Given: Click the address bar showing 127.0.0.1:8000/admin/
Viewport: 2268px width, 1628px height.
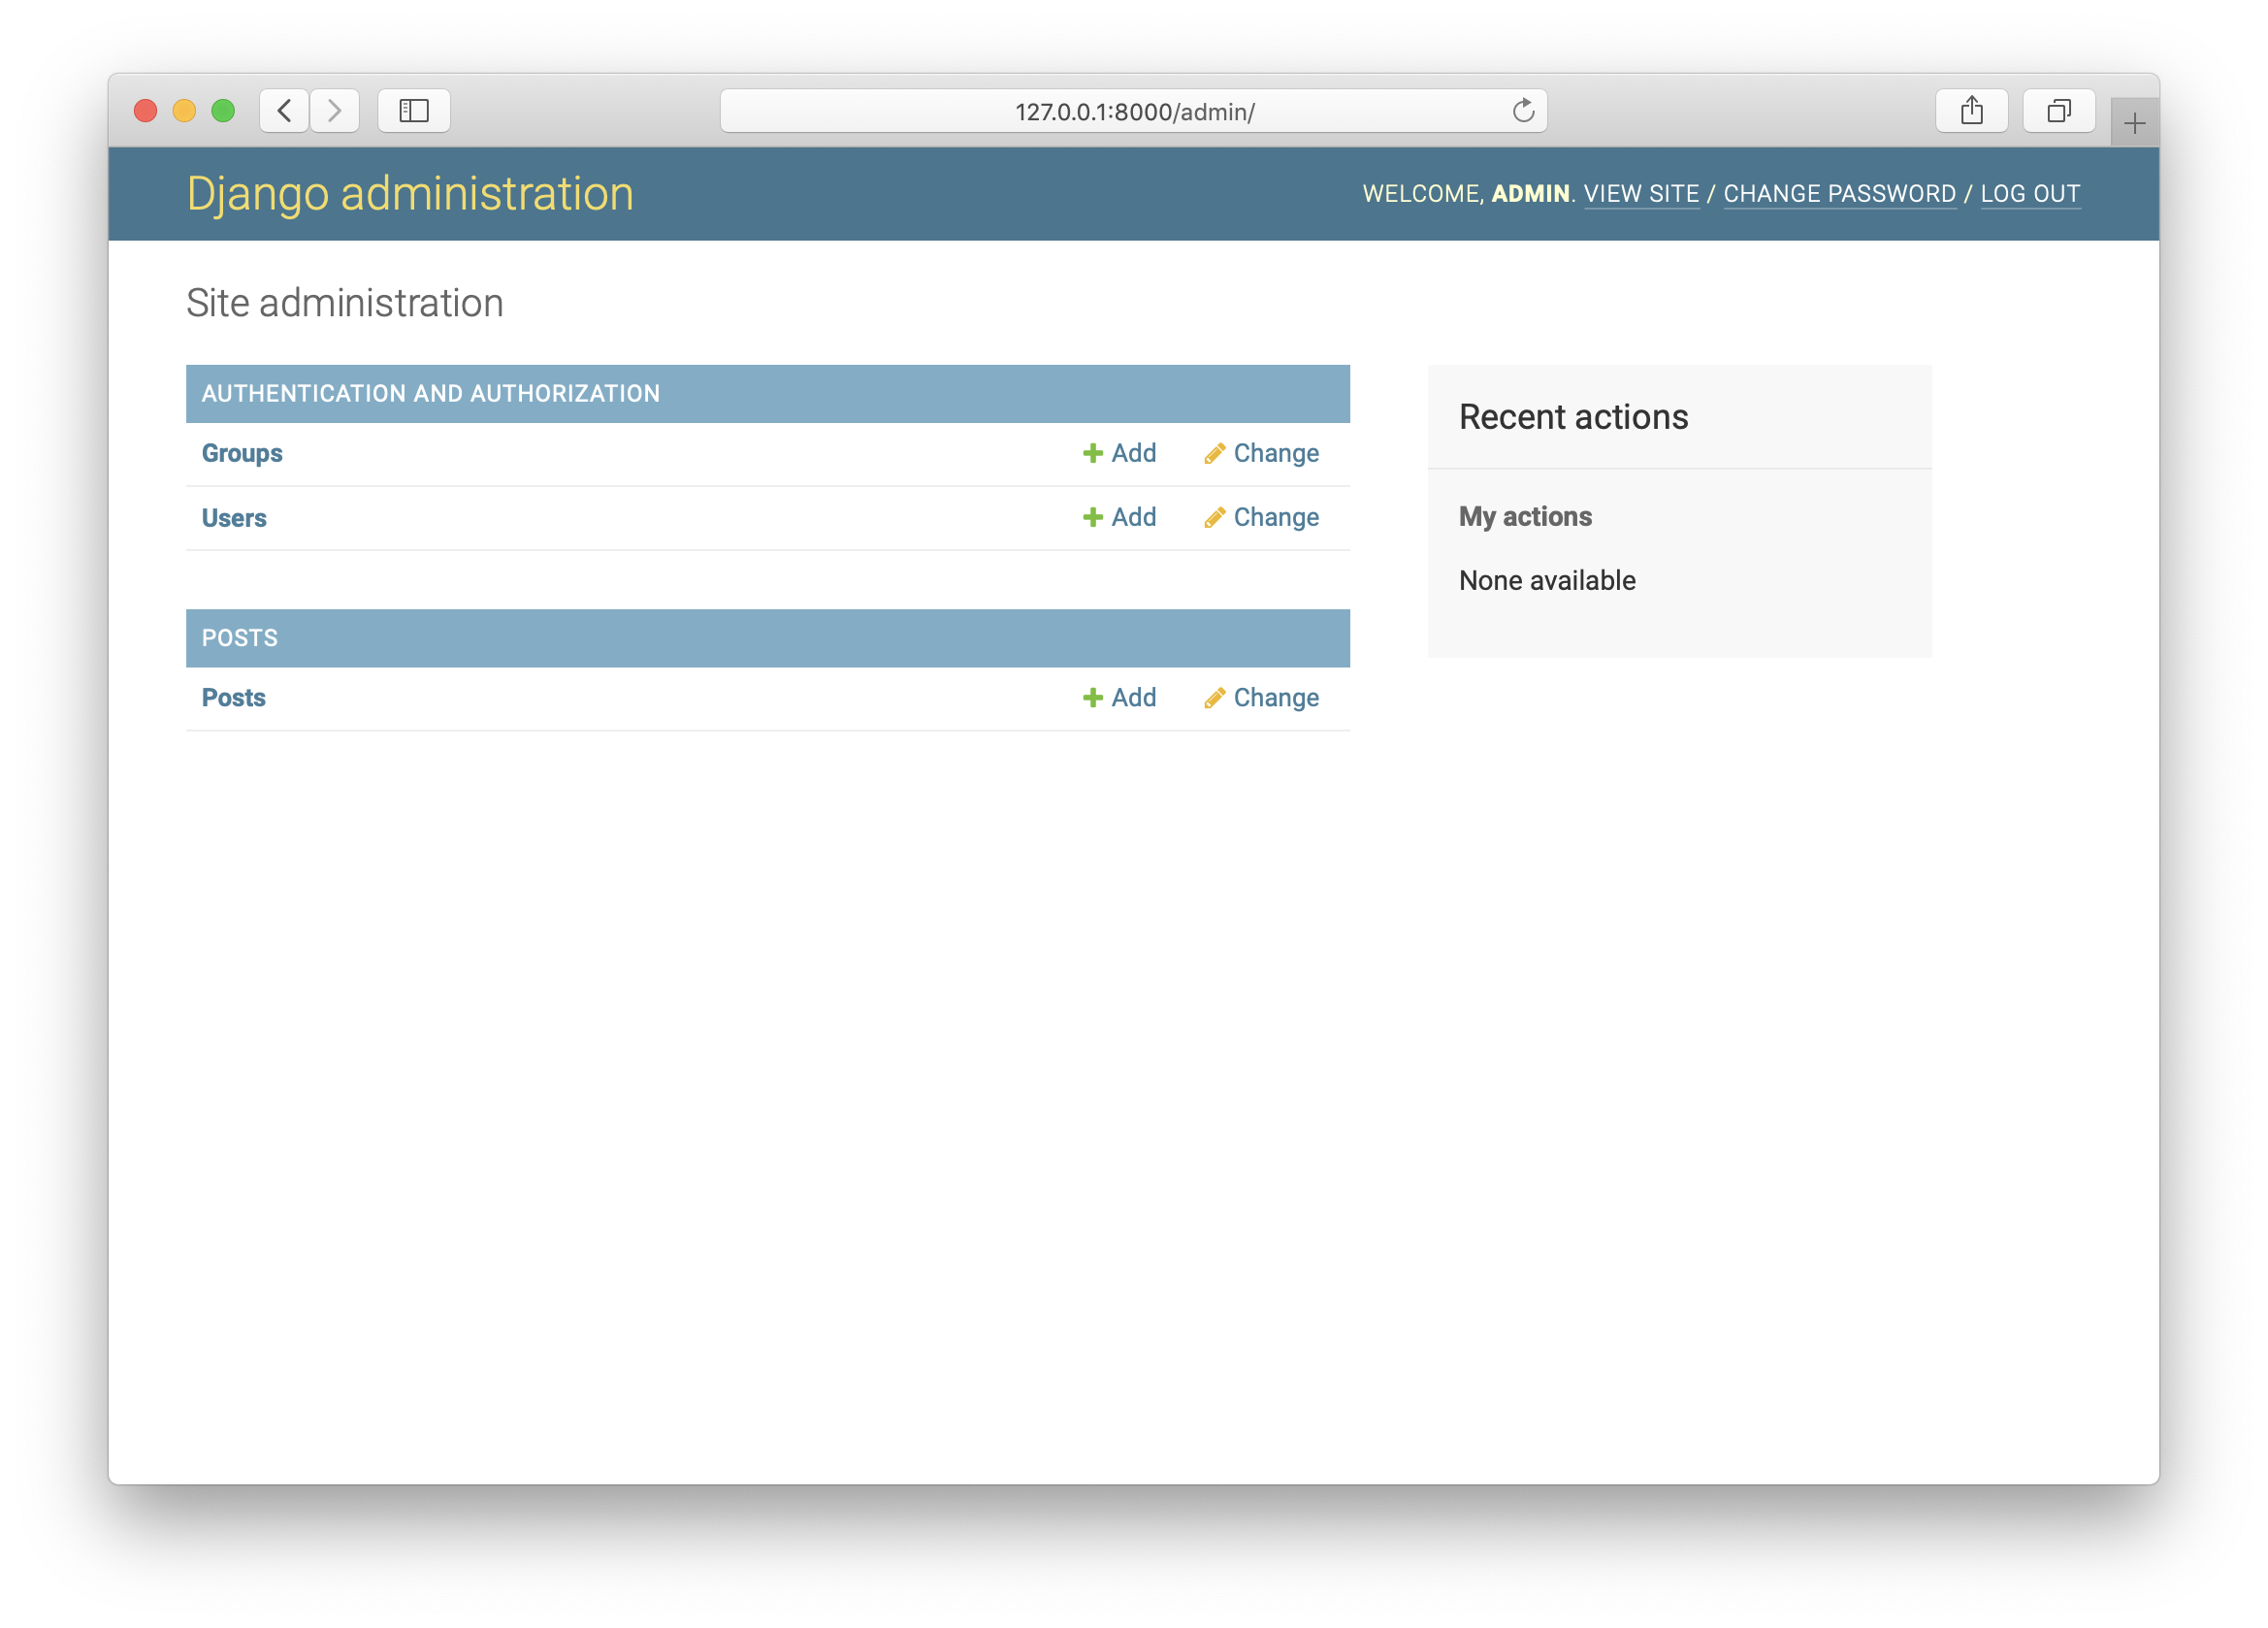Looking at the screenshot, I should tap(1133, 111).
